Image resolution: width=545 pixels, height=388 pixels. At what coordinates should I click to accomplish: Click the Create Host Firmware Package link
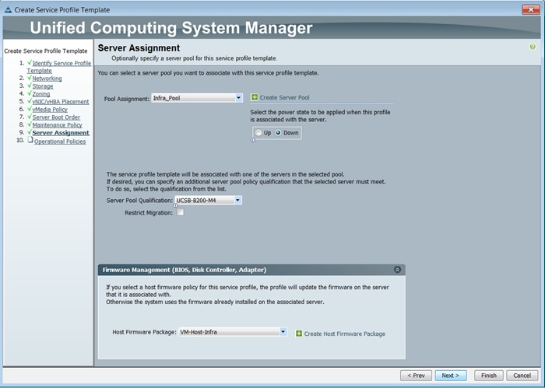point(344,334)
